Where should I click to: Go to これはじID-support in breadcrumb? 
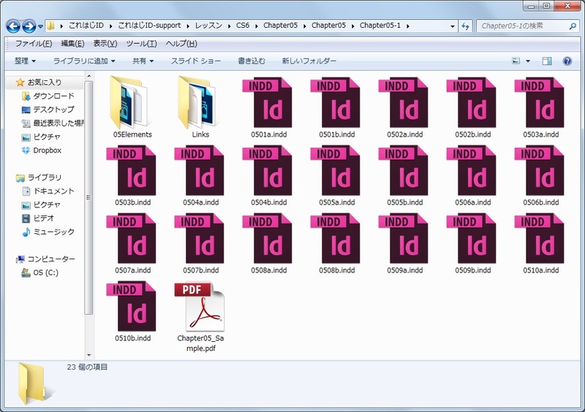[x=149, y=26]
